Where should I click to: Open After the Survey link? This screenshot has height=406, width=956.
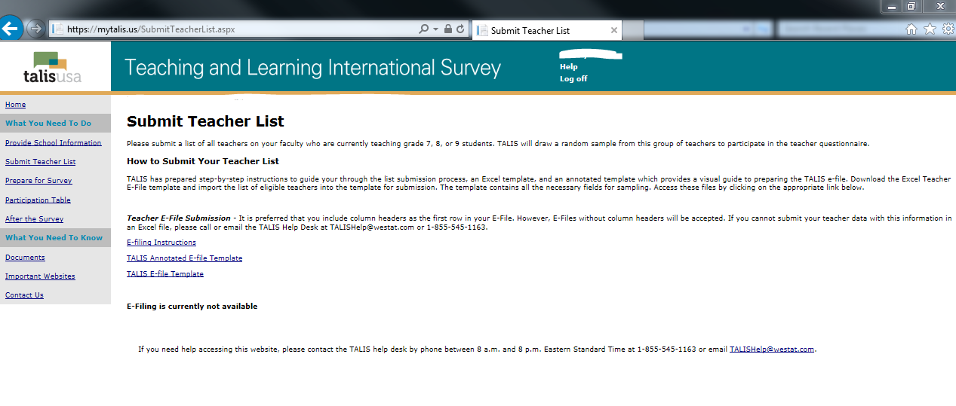pyautogui.click(x=34, y=218)
